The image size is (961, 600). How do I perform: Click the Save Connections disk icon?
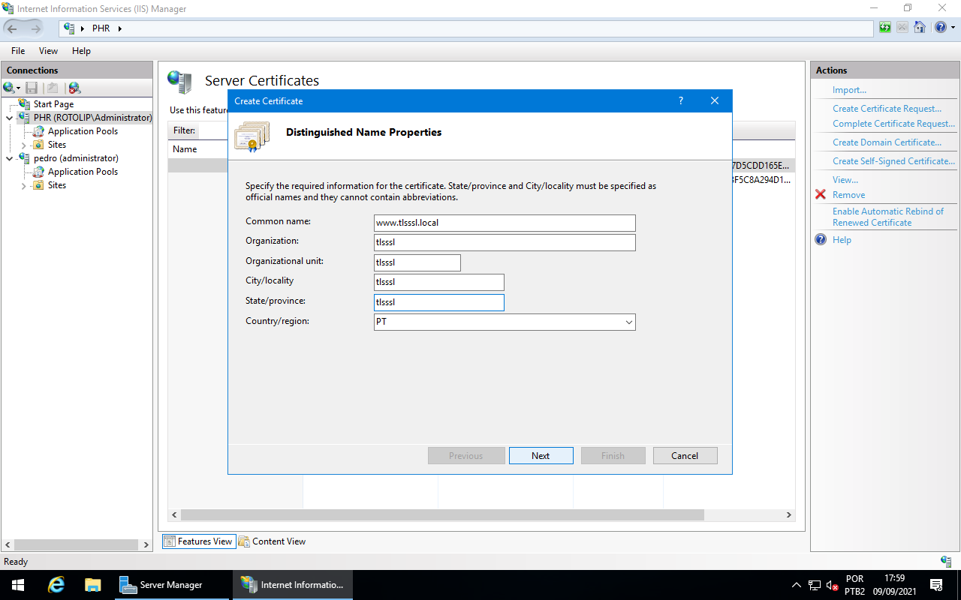click(x=32, y=88)
